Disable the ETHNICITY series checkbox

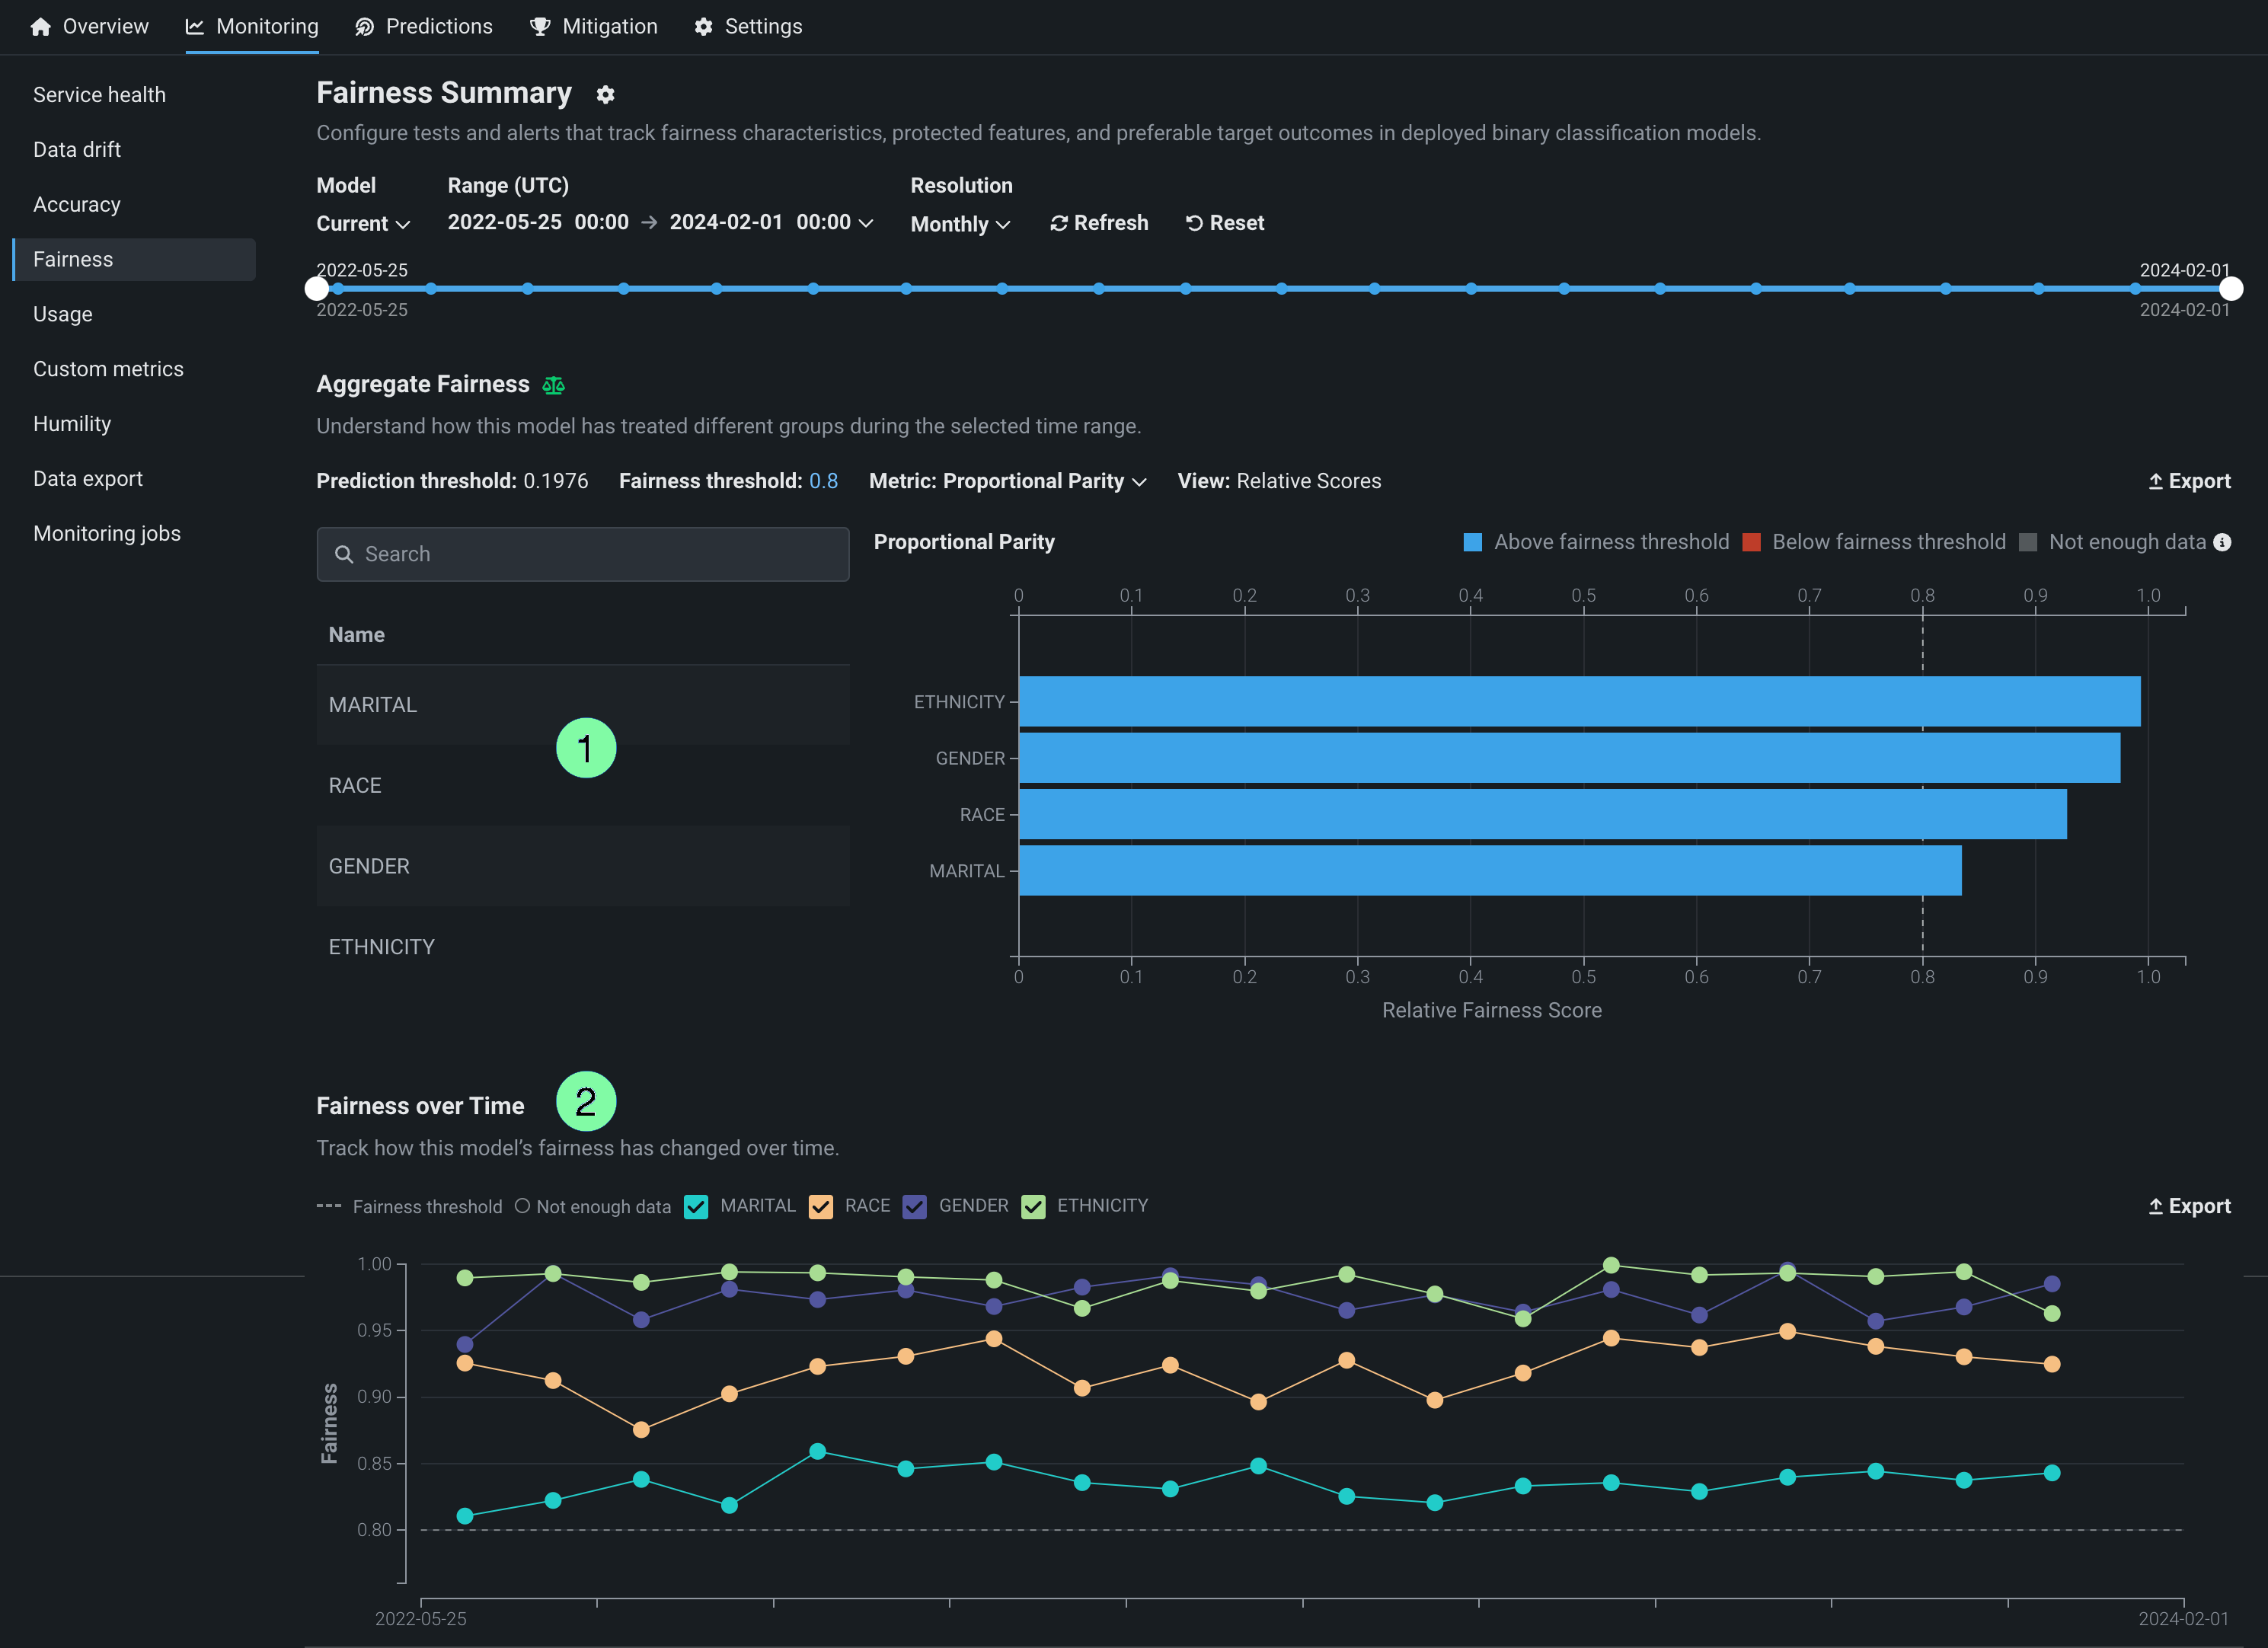tap(1033, 1206)
